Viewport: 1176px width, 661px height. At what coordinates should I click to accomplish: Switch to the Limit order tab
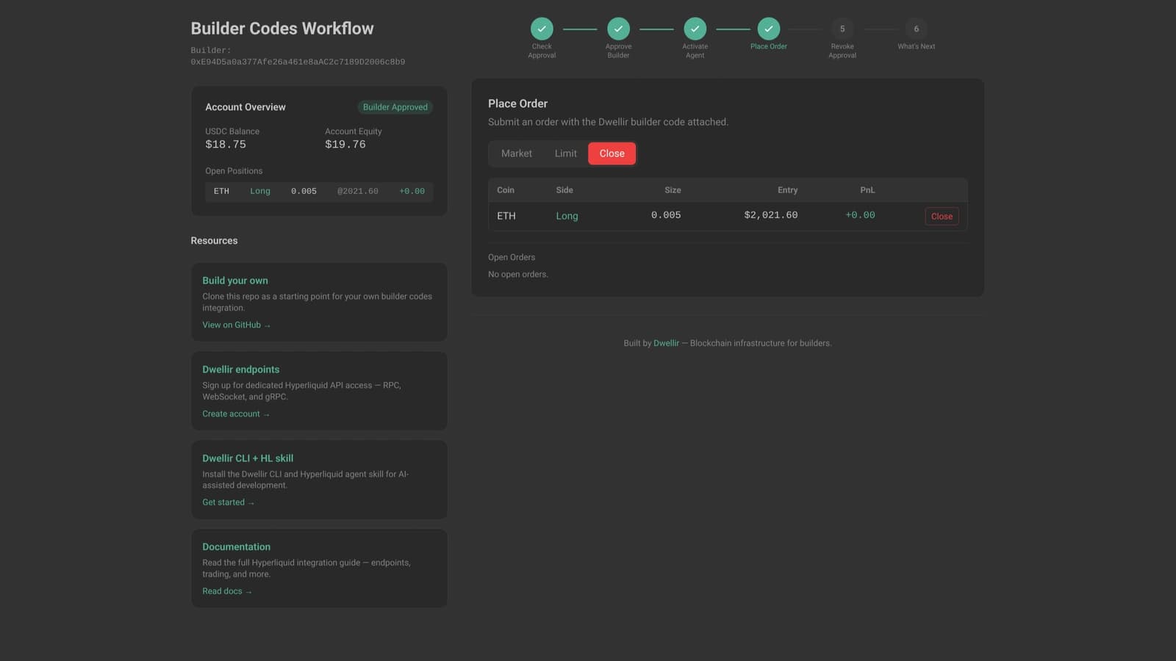coord(565,153)
